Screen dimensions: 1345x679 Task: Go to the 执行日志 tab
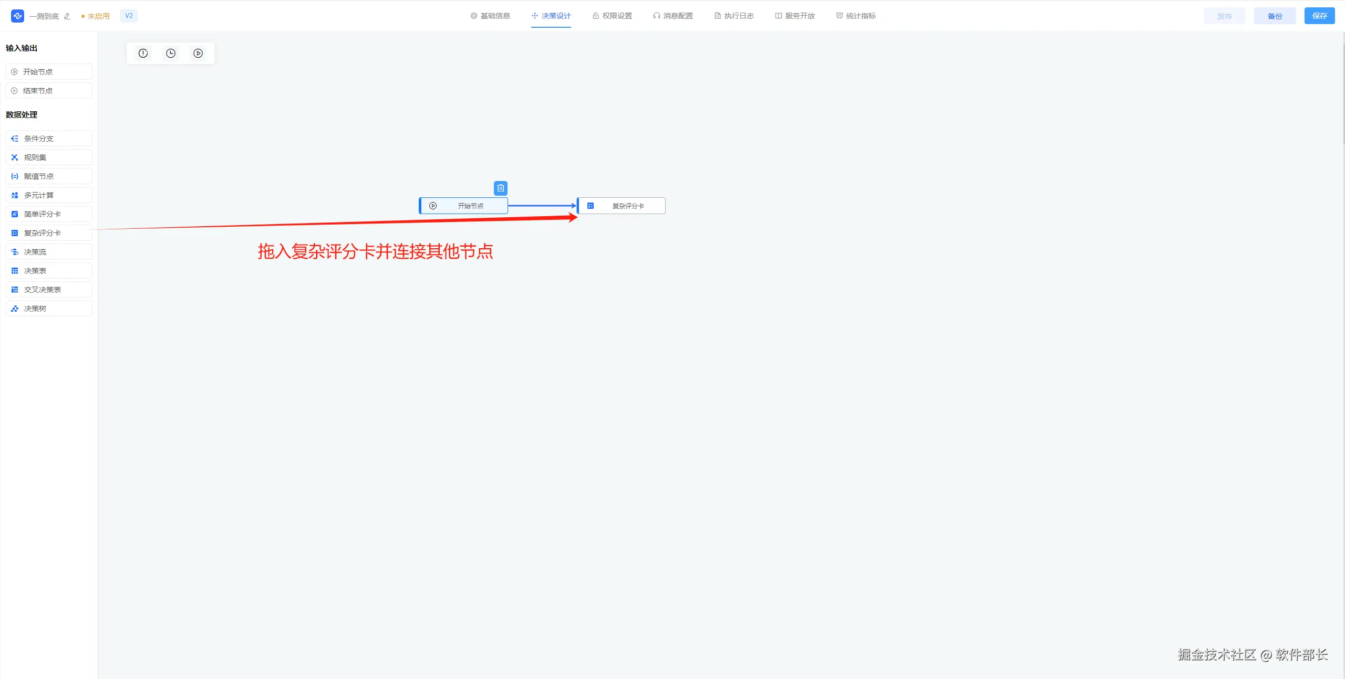pyautogui.click(x=734, y=16)
